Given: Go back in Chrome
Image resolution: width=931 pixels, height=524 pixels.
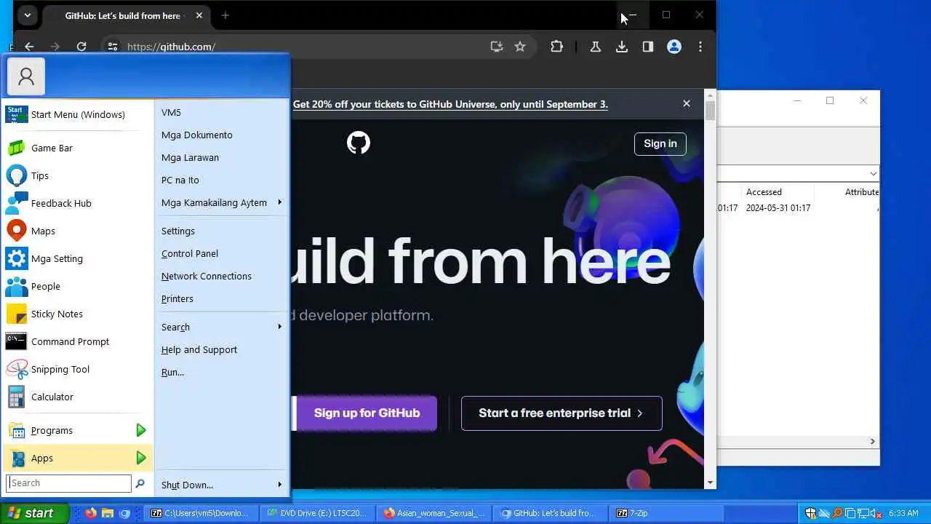Looking at the screenshot, I should click(x=29, y=47).
